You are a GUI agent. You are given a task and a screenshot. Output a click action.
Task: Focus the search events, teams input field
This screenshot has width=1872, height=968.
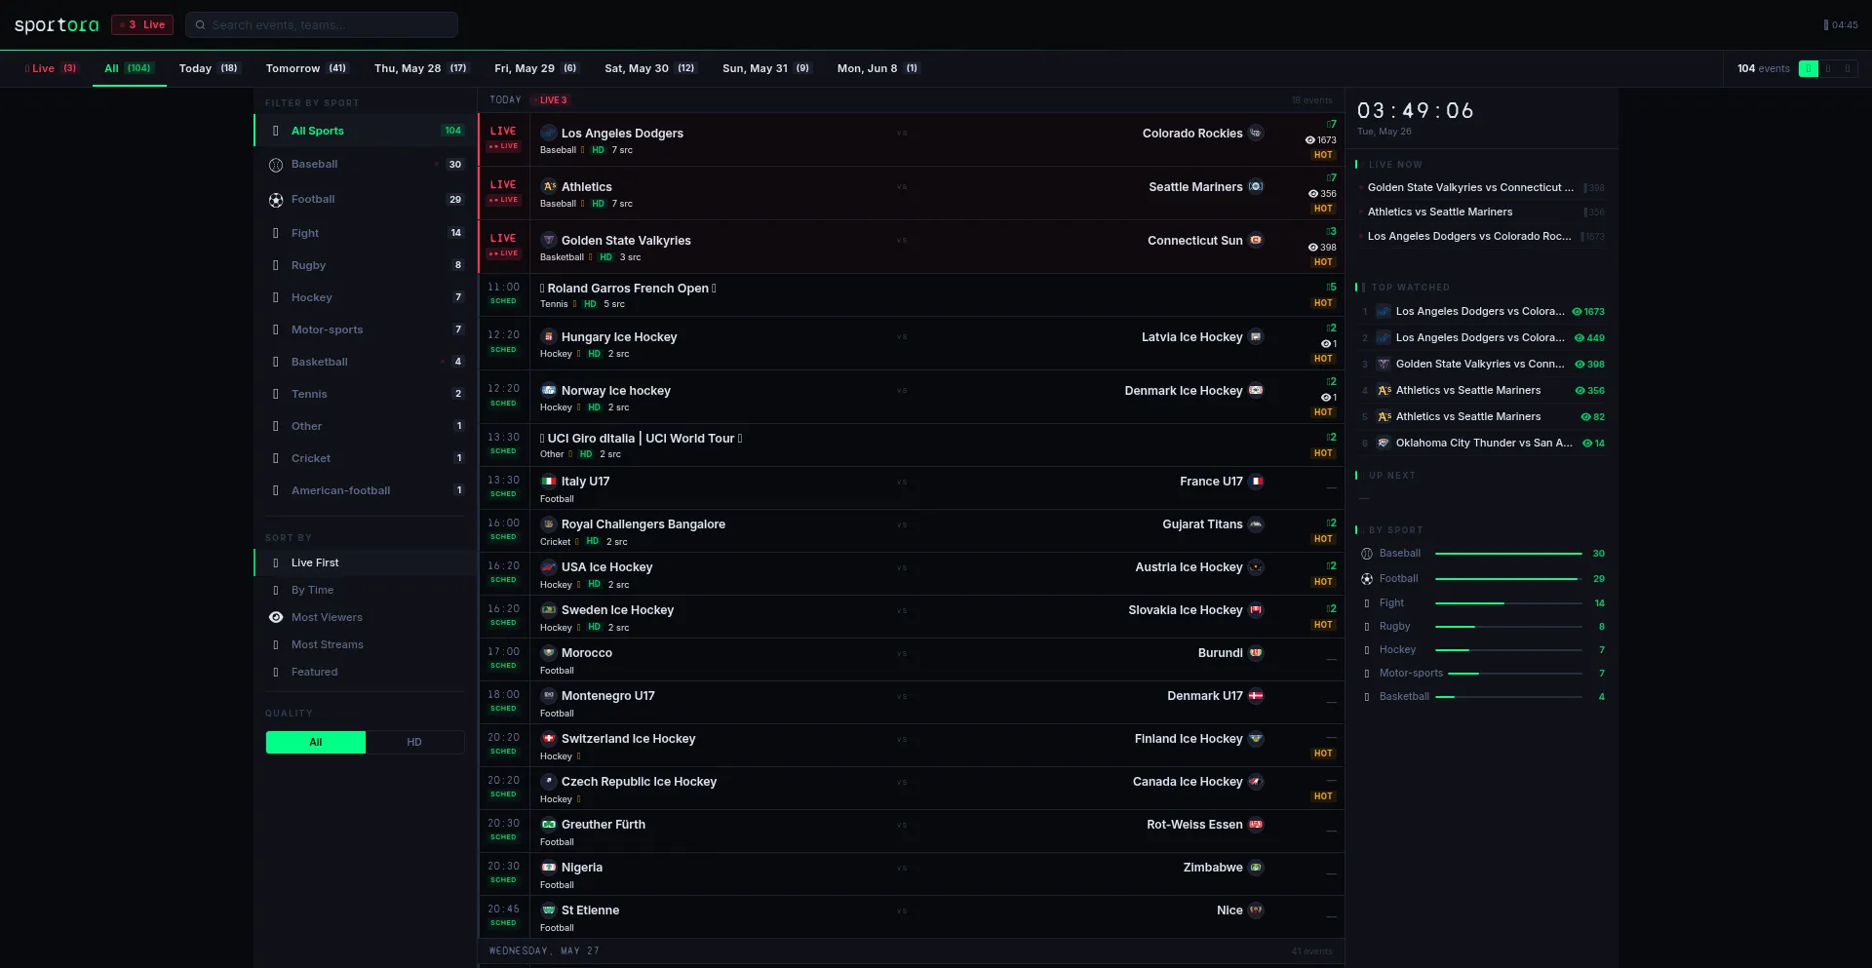coord(322,25)
